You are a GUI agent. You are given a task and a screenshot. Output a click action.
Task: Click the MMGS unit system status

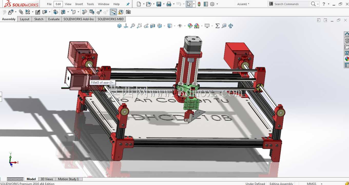(x=312, y=184)
